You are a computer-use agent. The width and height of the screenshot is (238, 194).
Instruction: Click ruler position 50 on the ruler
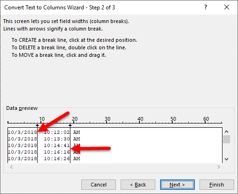[x=172, y=122]
